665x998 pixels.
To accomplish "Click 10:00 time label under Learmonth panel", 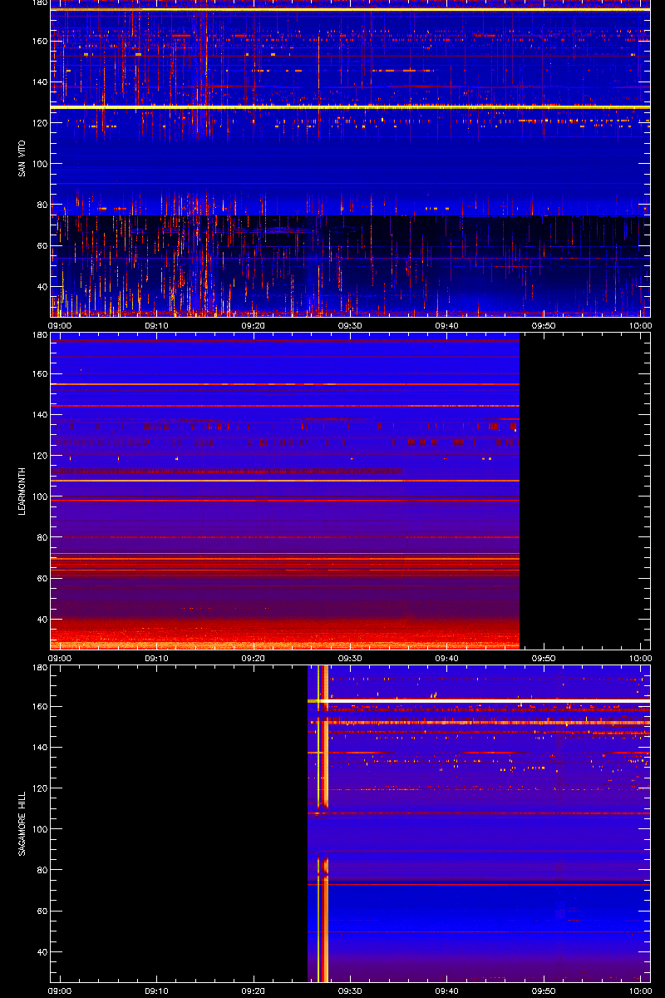I will 640,658.
